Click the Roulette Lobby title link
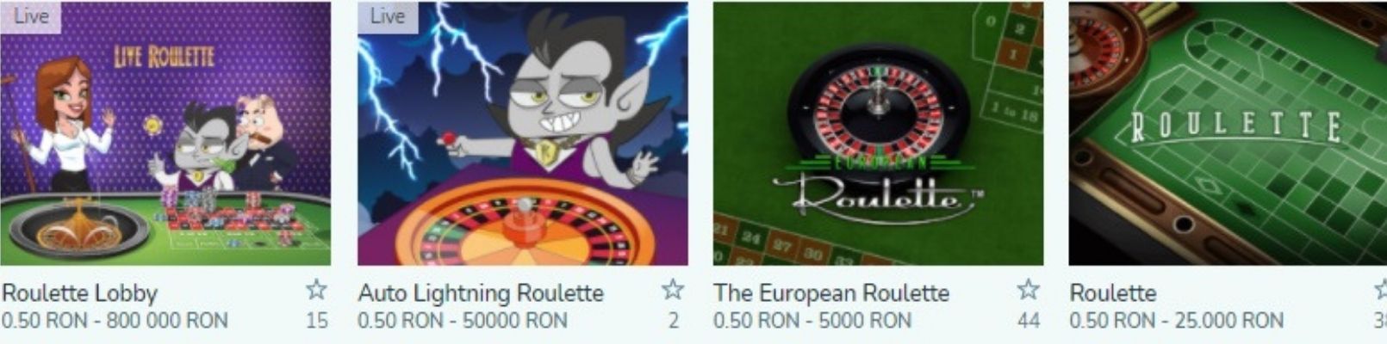Viewport: 1387px width, 344px height. [x=79, y=293]
